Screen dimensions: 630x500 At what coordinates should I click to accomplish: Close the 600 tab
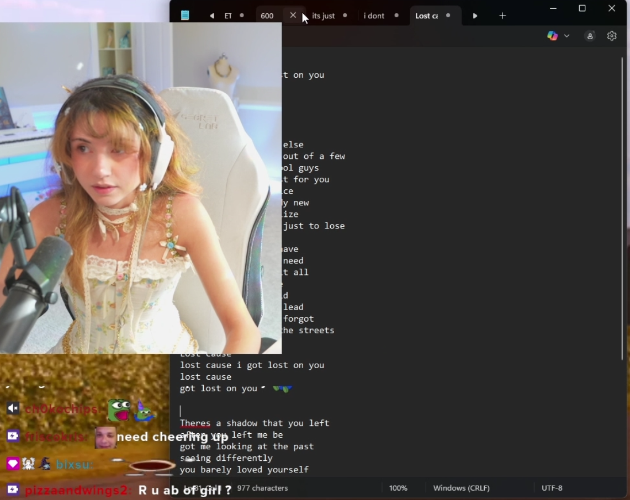293,15
